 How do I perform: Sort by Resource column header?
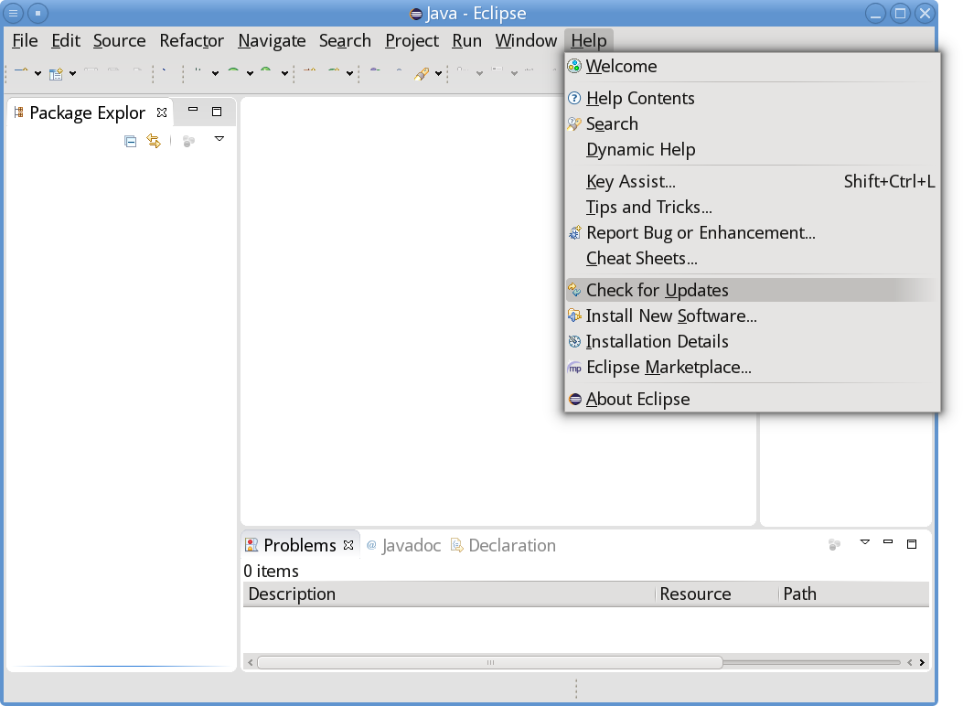coord(717,594)
